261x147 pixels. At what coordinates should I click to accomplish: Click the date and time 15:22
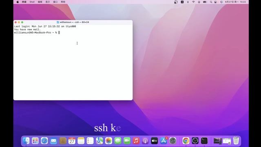[x=235, y=2]
